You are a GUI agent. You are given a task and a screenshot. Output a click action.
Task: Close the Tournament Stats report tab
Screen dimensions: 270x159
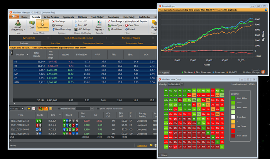[153, 44]
